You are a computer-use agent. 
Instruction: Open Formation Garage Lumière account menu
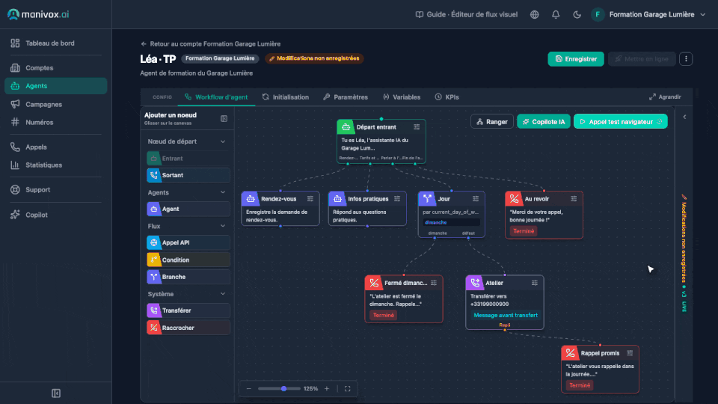[648, 15]
